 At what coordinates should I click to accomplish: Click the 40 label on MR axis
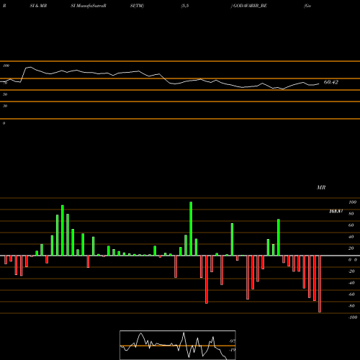coord(351,237)
